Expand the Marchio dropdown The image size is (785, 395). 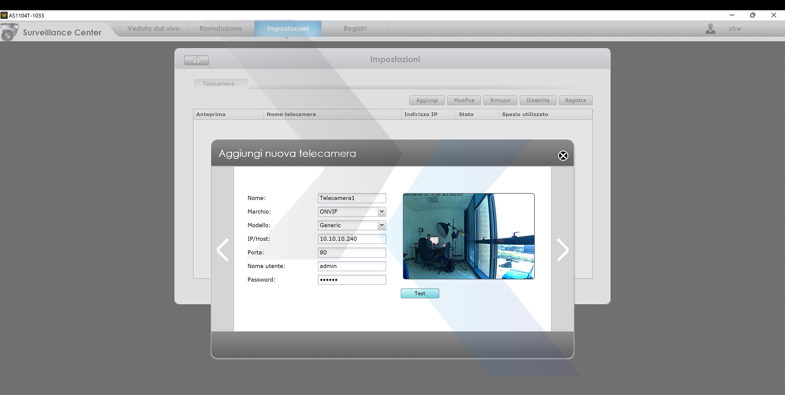[x=381, y=211]
